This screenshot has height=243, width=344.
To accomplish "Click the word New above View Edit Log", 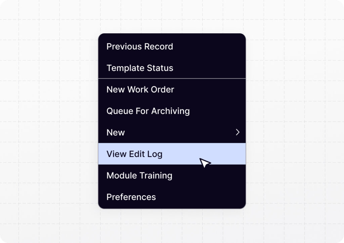I will [x=116, y=133].
